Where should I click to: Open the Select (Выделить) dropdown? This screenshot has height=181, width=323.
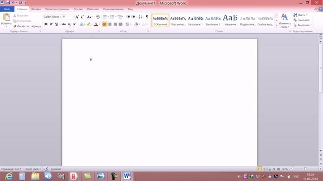(x=302, y=25)
